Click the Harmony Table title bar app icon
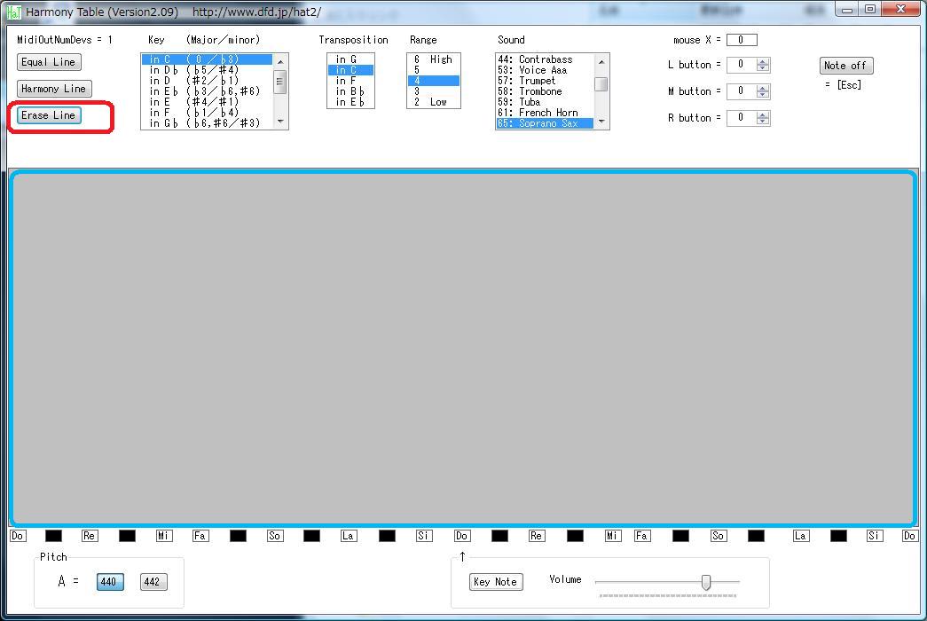The width and height of the screenshot is (927, 621). 13,12
